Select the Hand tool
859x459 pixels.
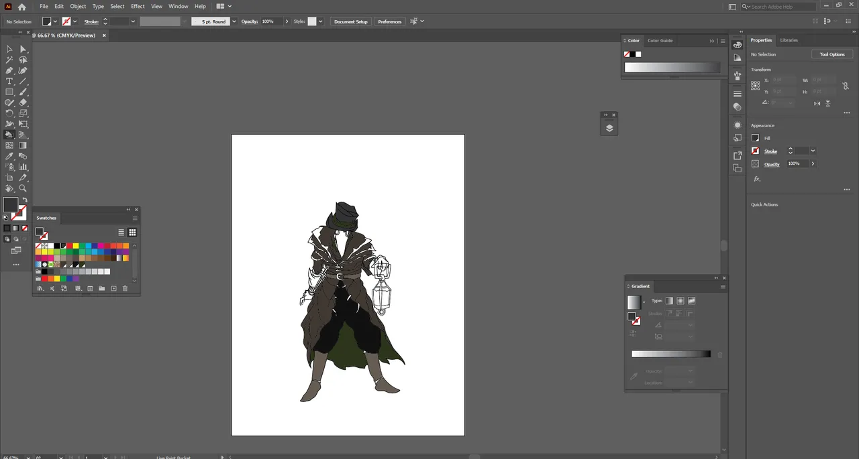point(9,188)
